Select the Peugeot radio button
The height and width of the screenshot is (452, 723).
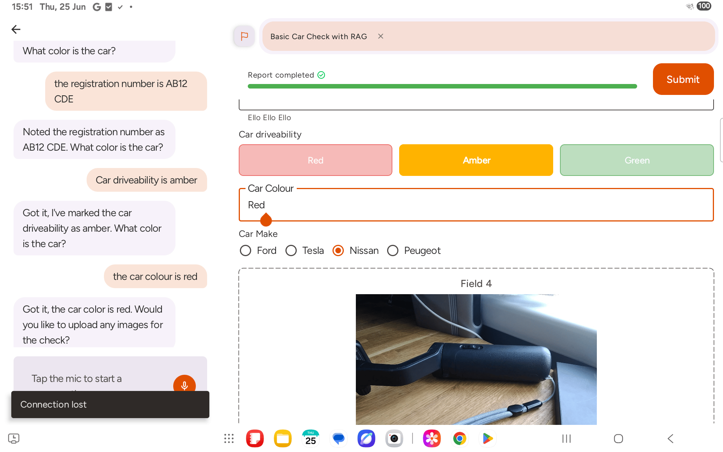(393, 250)
